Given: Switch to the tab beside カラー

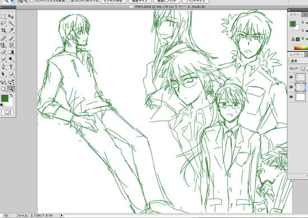Looking at the screenshot, I should coord(305,15).
